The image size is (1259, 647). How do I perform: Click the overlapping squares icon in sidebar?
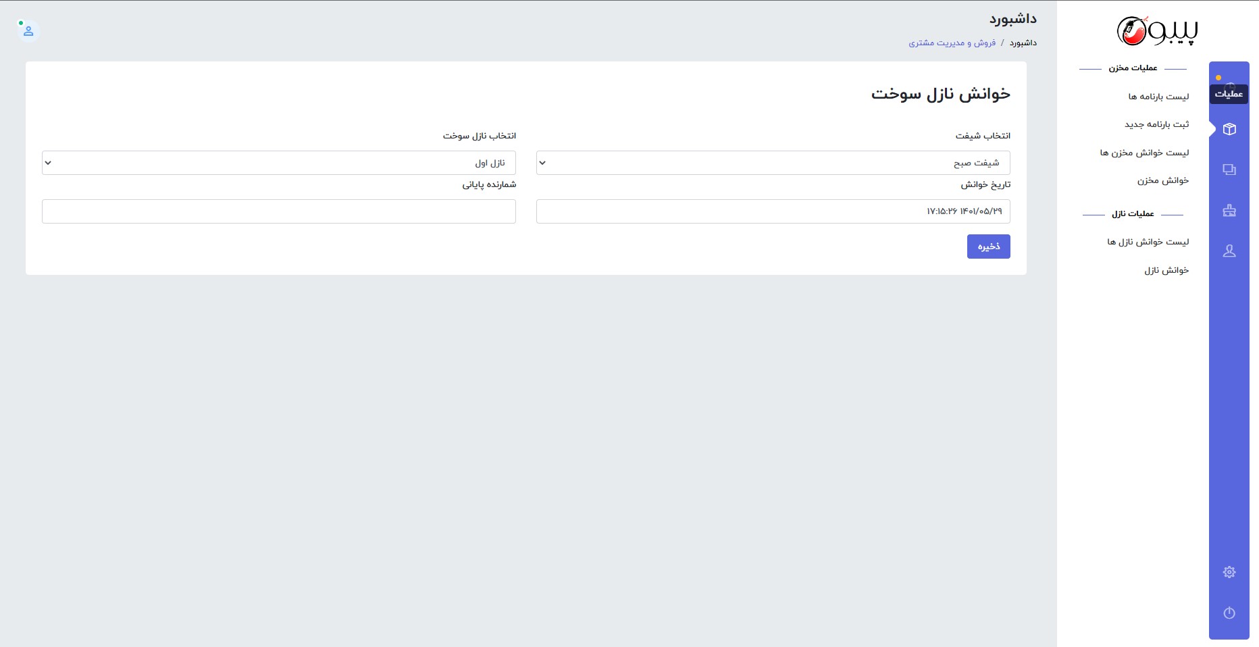(x=1229, y=170)
